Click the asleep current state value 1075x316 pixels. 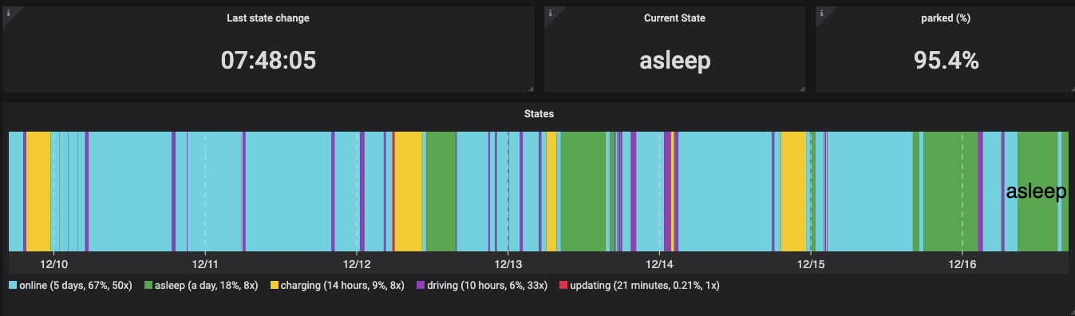pos(674,61)
